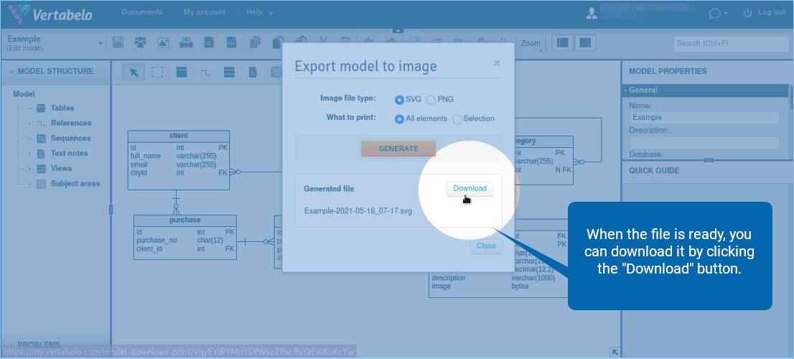Select the add new table tool
This screenshot has height=359, width=794.
point(182,73)
